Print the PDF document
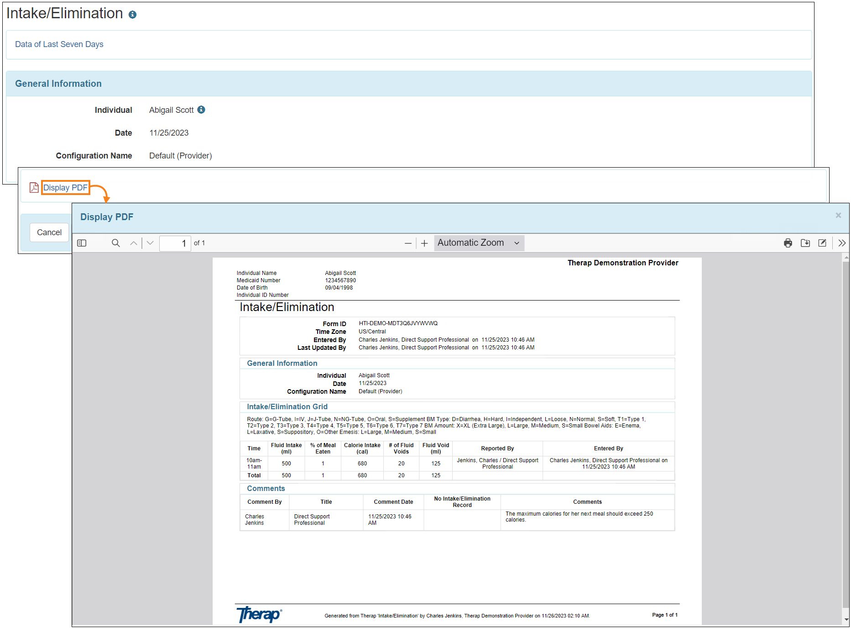The height and width of the screenshot is (628, 851). coord(788,243)
